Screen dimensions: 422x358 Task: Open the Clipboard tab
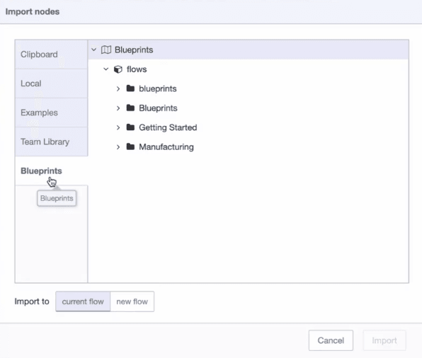point(52,54)
